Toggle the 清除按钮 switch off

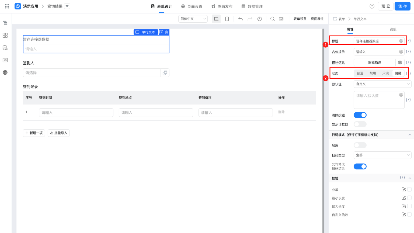[x=360, y=115]
